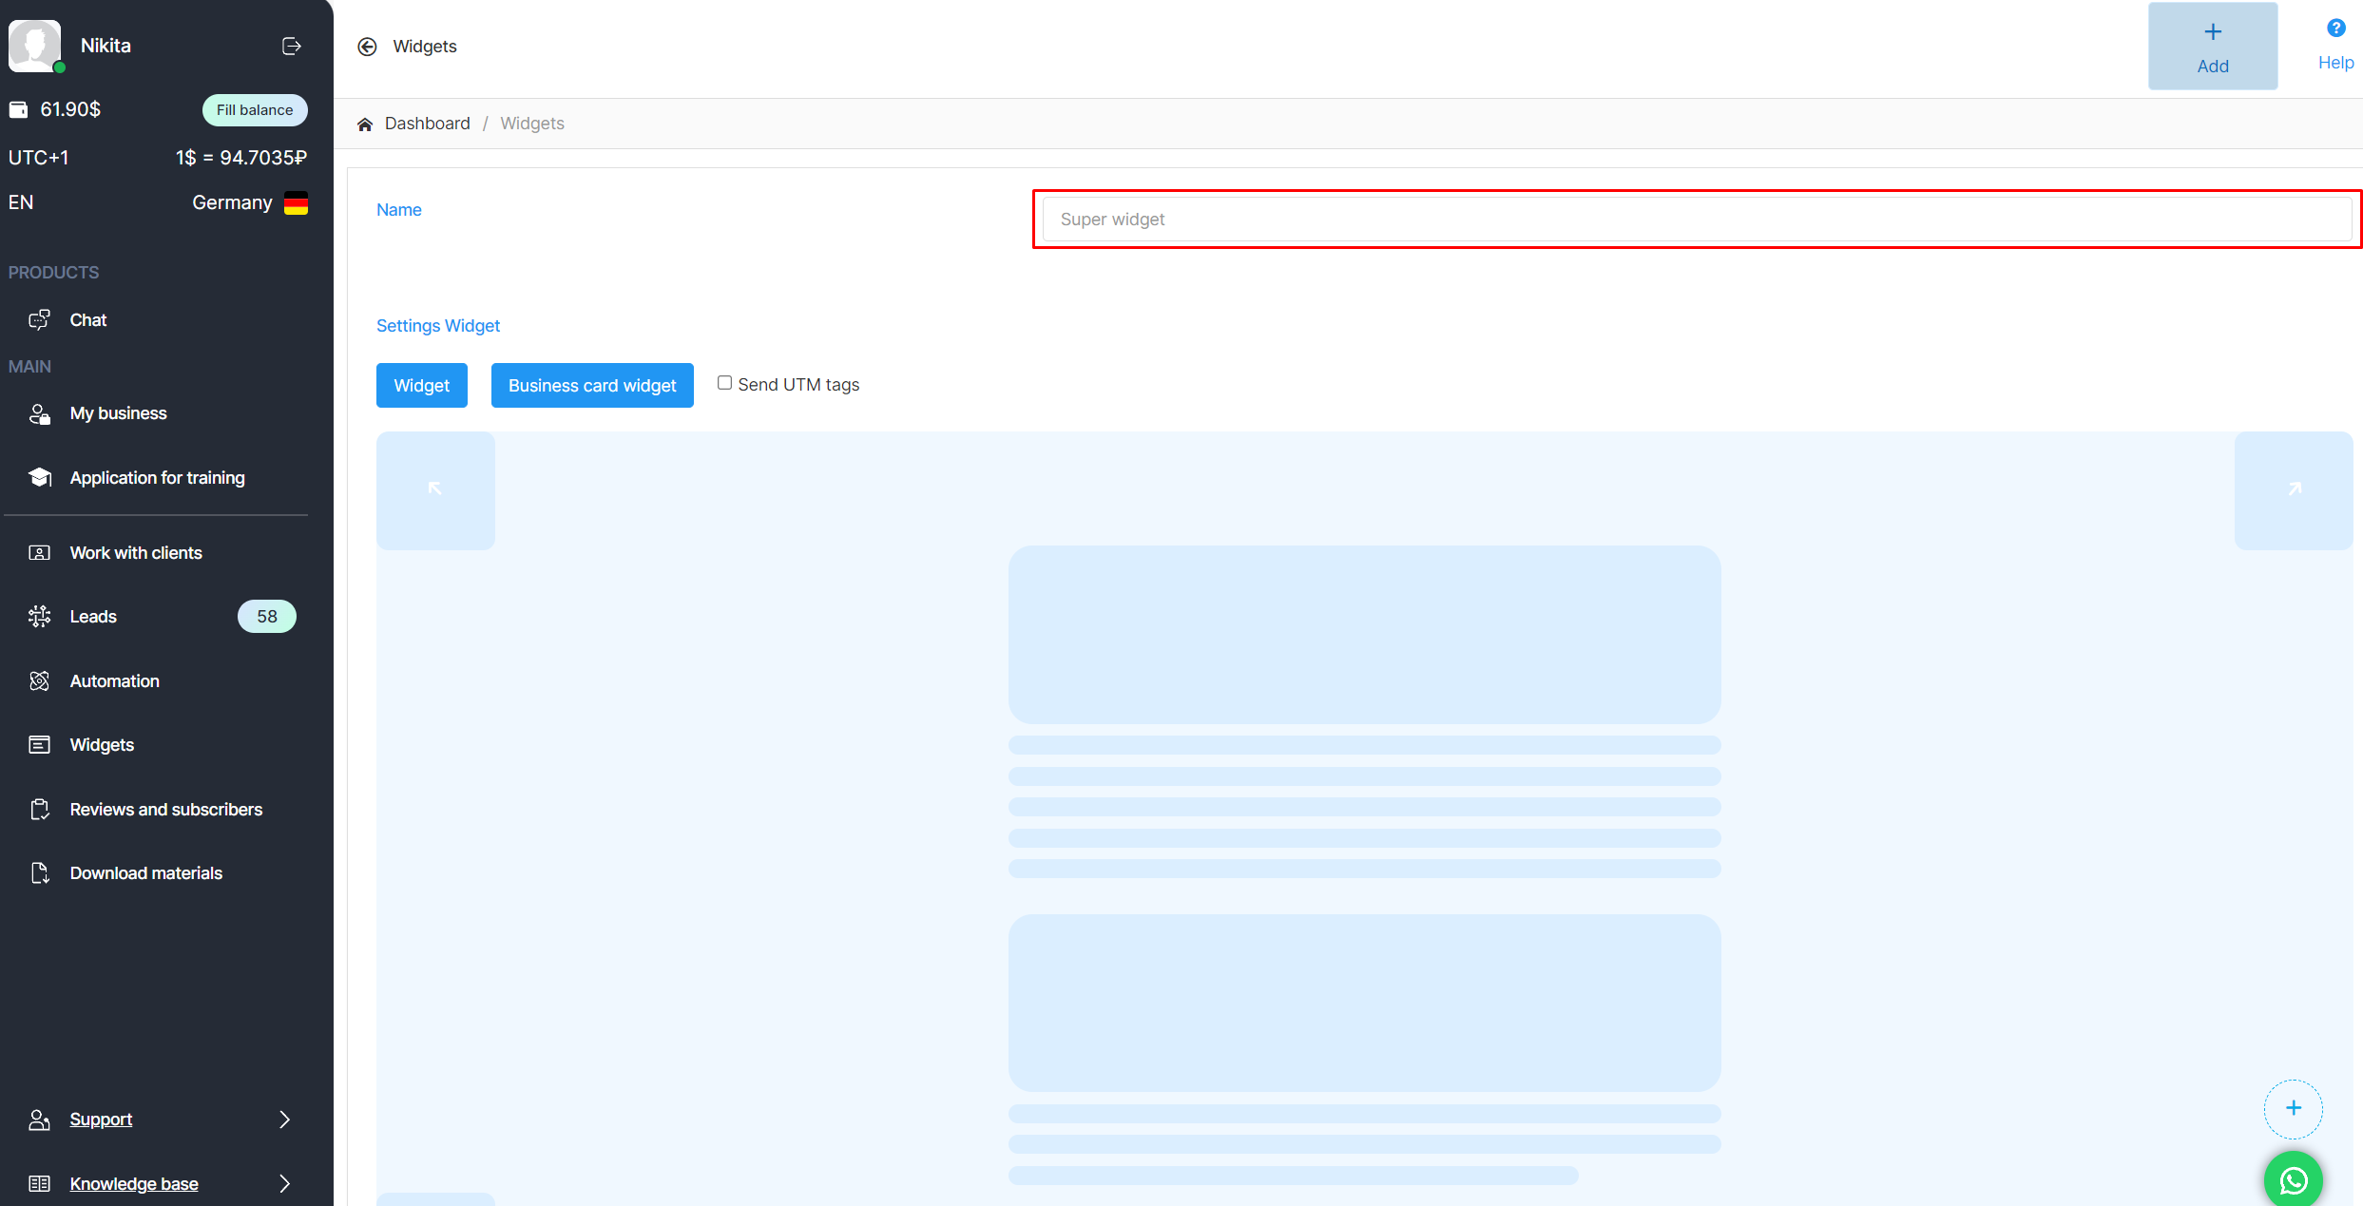
Task: Go to Automation in sidebar
Action: (114, 681)
